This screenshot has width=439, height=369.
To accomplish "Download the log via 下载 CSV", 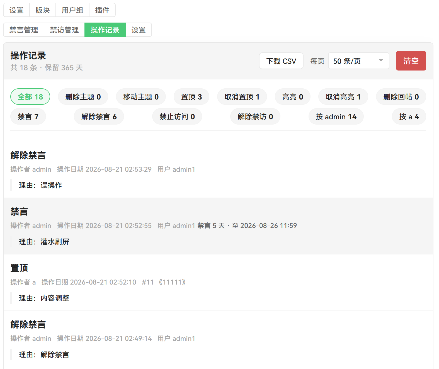I will (x=281, y=61).
